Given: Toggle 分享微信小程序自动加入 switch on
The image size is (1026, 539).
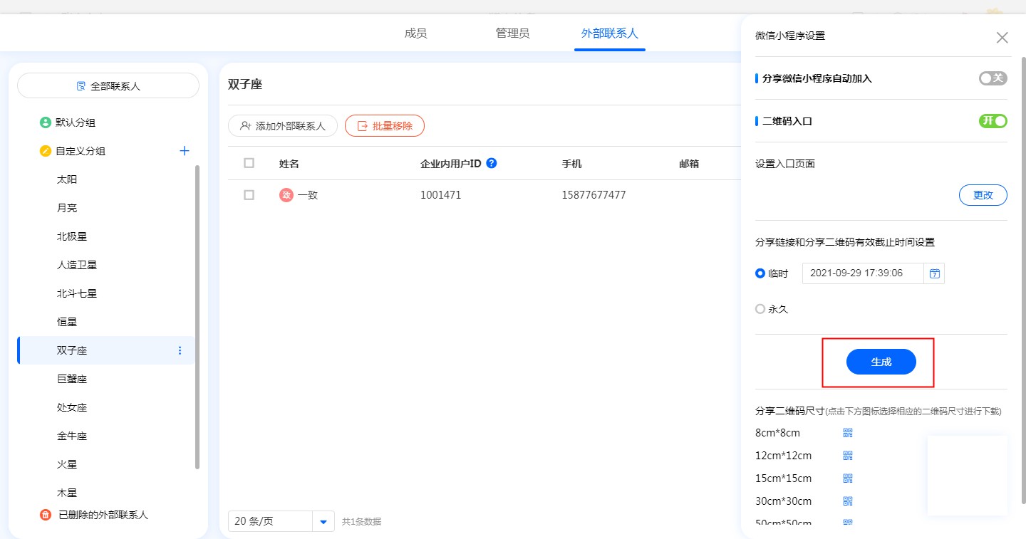Looking at the screenshot, I should point(993,78).
